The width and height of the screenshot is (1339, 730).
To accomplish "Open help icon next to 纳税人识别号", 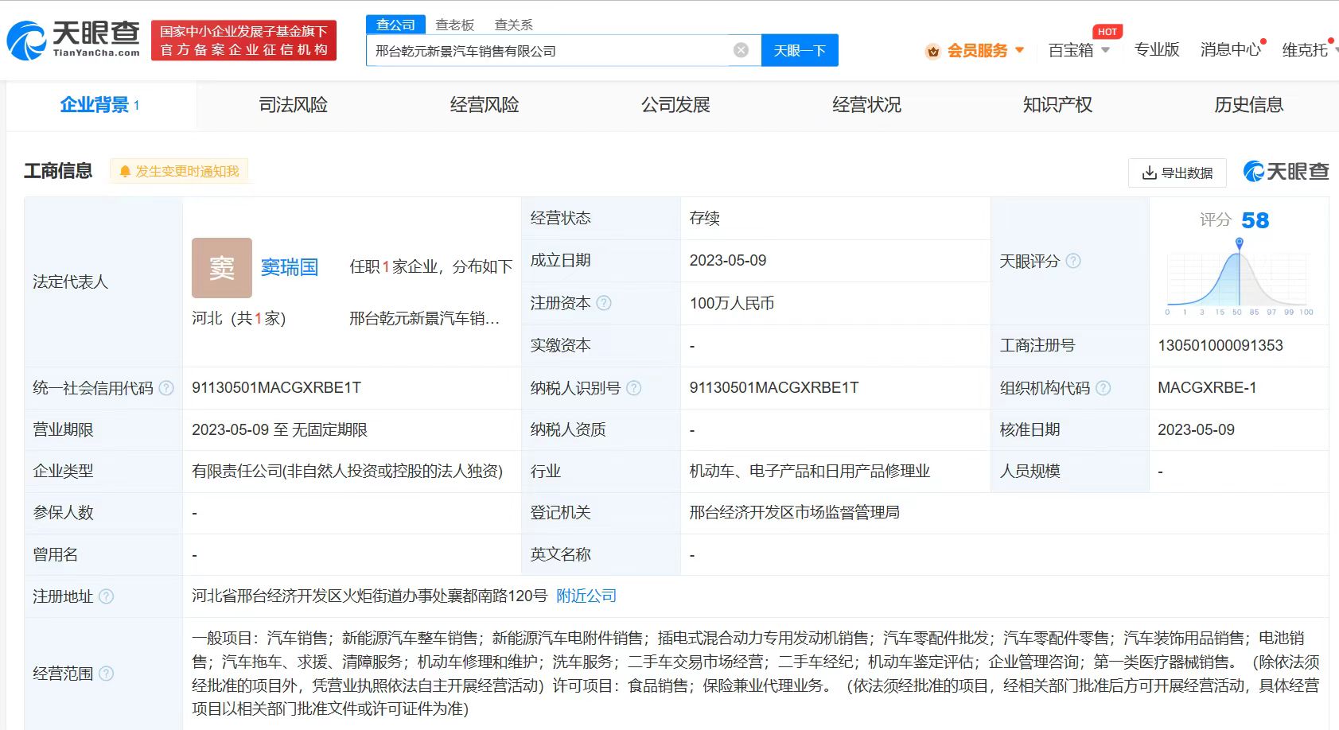I will click(x=634, y=388).
